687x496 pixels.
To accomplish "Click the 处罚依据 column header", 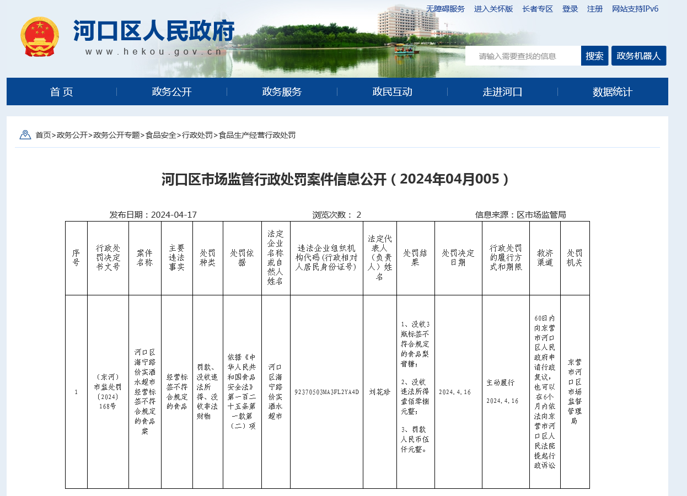I will pyautogui.click(x=242, y=258).
